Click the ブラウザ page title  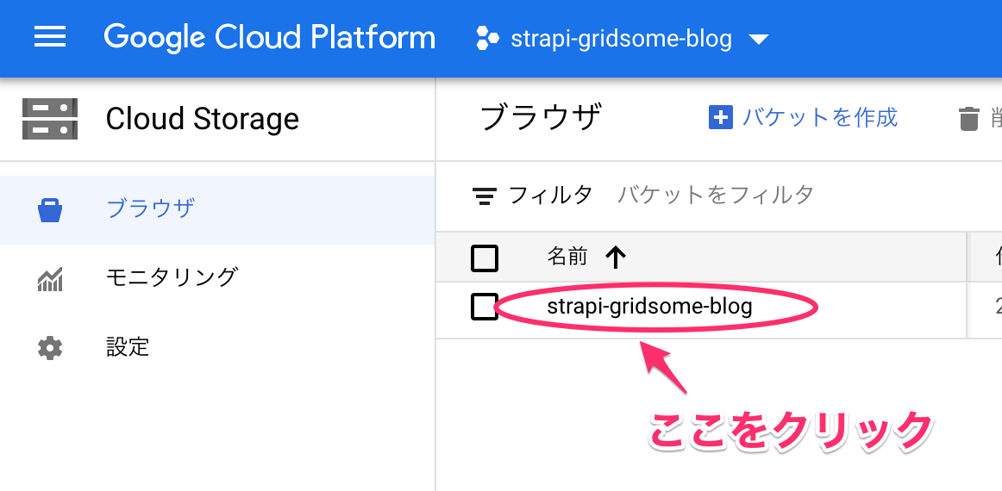pos(540,118)
